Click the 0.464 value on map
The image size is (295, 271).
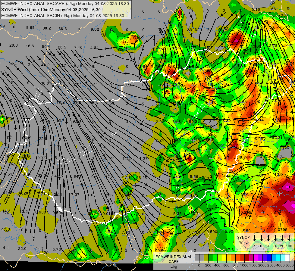[x=161, y=251]
